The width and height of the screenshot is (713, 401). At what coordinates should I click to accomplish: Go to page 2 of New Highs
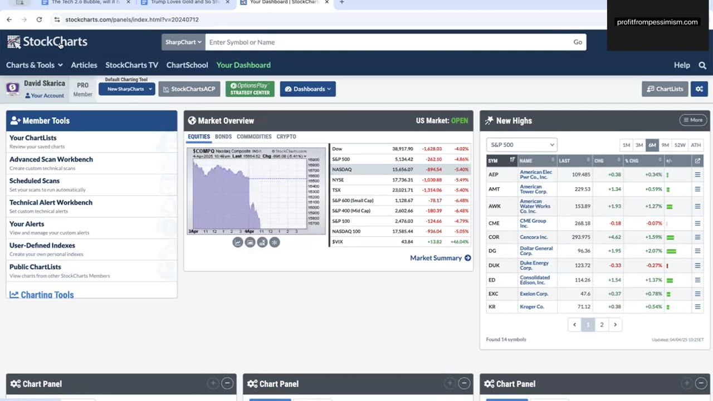pos(602,325)
